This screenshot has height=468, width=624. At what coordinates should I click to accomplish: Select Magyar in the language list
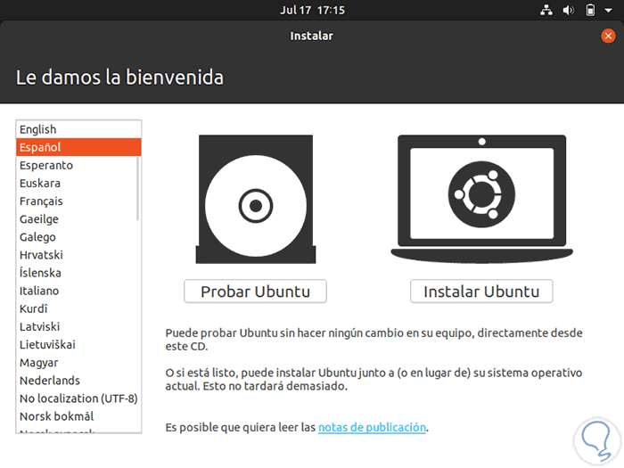click(78, 362)
